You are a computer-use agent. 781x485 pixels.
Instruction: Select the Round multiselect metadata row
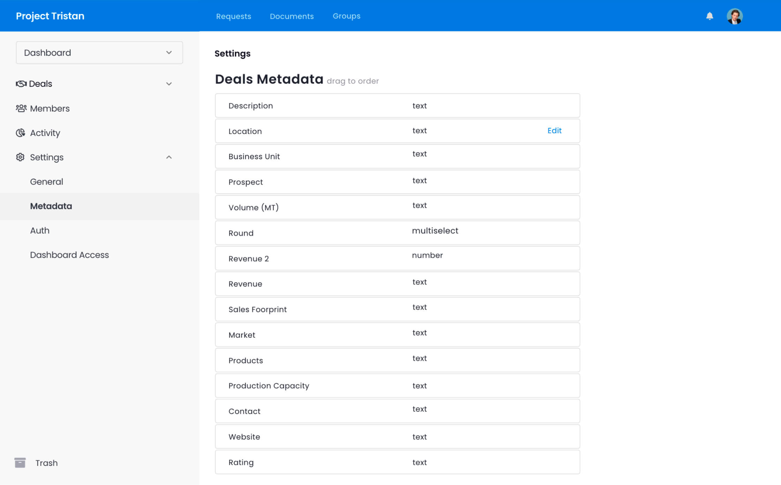(397, 233)
